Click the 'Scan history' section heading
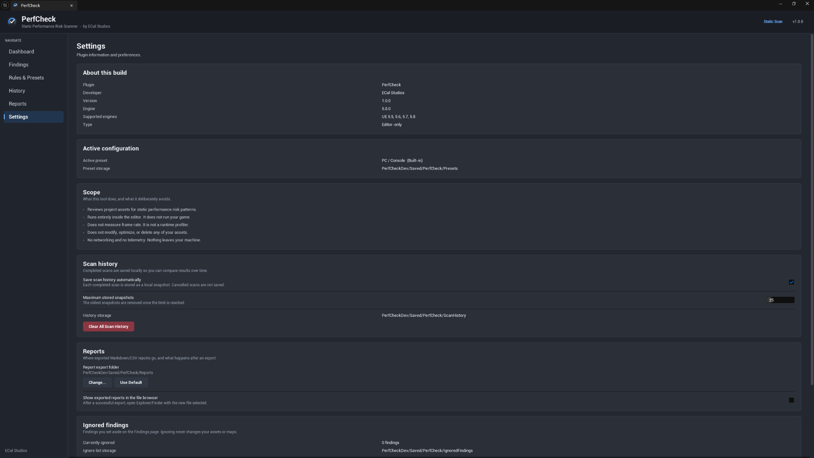The image size is (814, 458). point(100,264)
